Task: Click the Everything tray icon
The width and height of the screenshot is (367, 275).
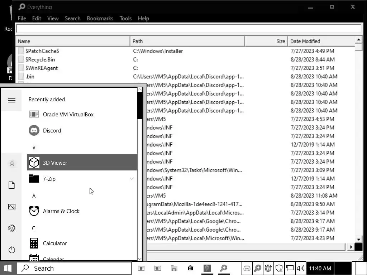Action: pos(258,268)
